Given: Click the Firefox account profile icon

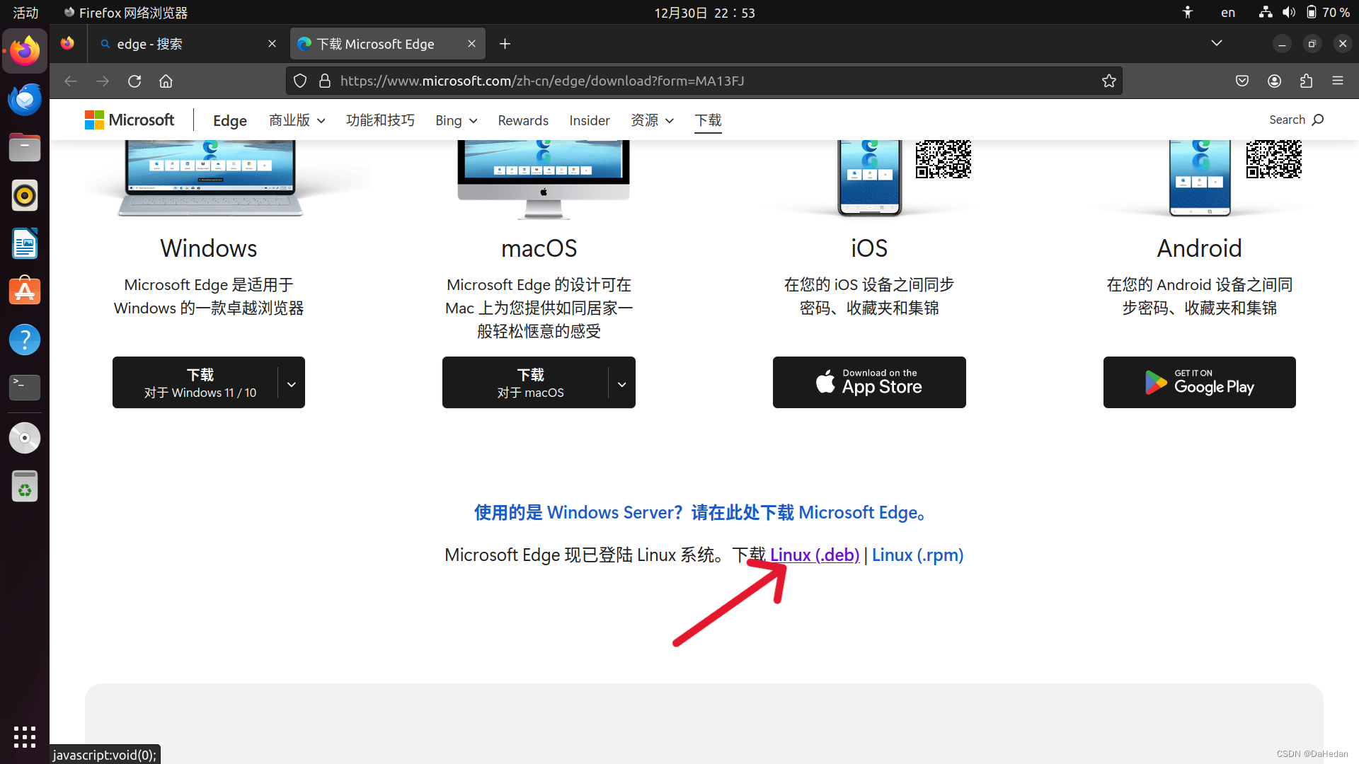Looking at the screenshot, I should point(1274,81).
